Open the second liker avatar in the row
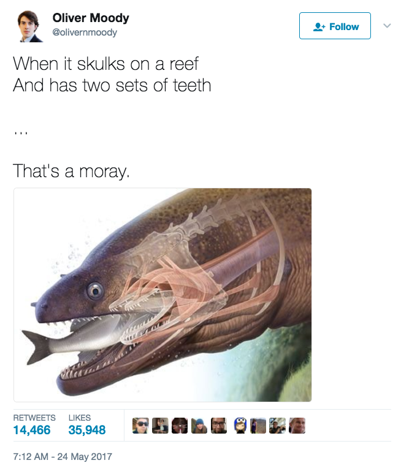The width and height of the screenshot is (401, 471). point(160,426)
